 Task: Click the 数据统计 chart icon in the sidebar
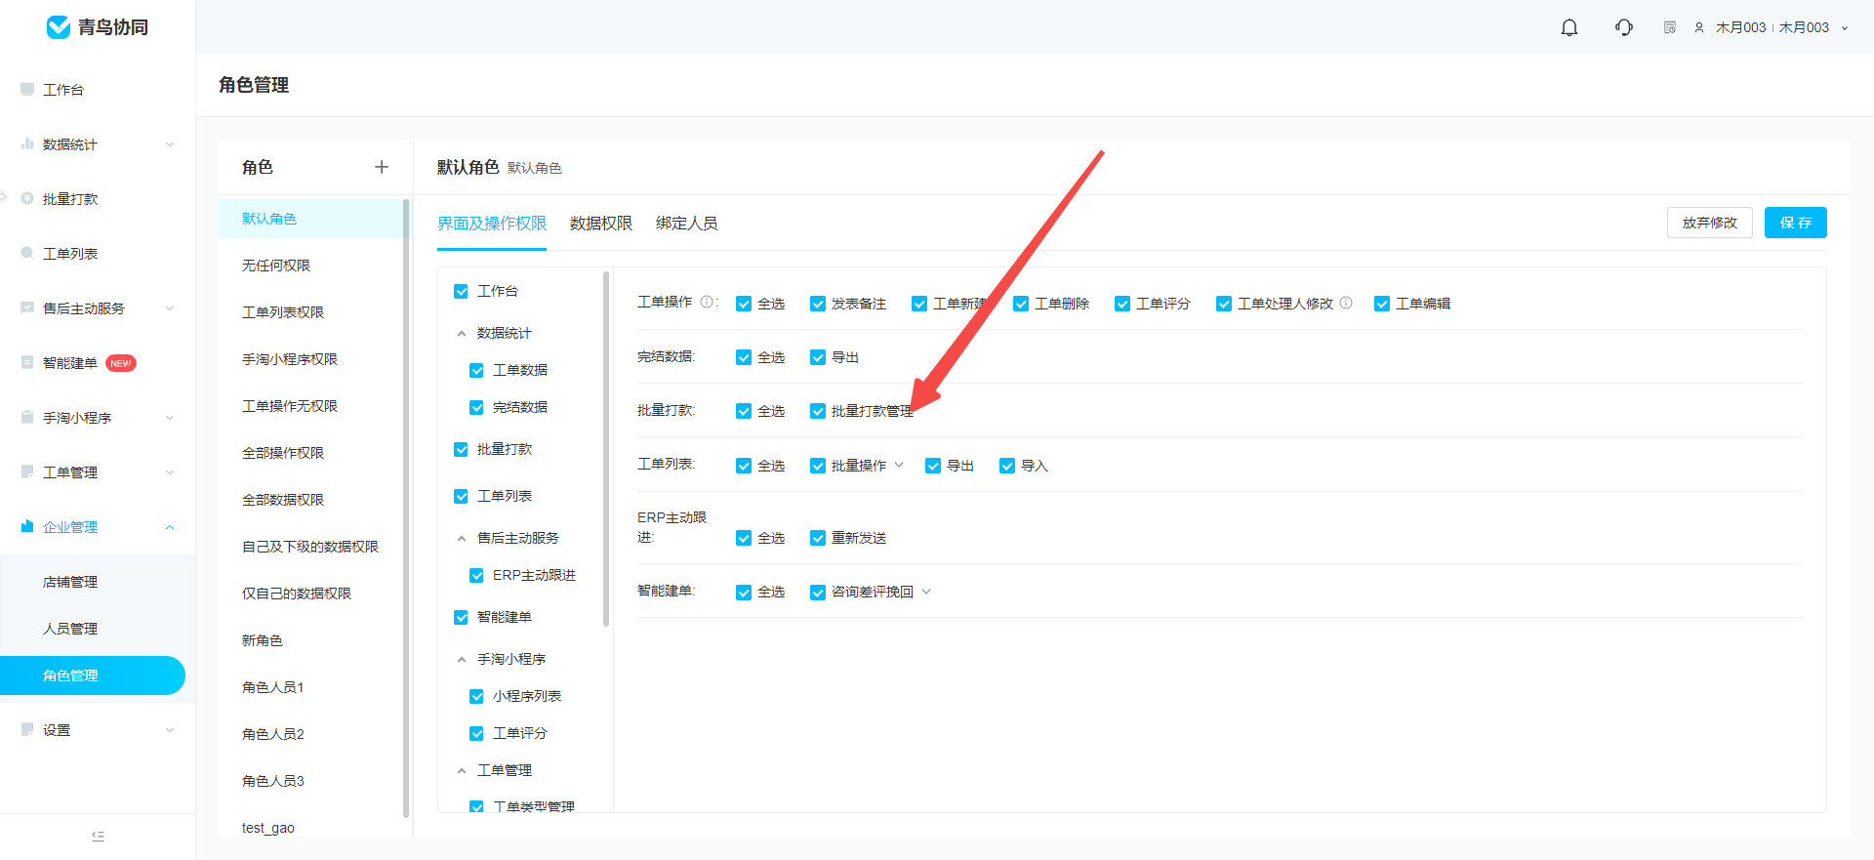pos(27,143)
